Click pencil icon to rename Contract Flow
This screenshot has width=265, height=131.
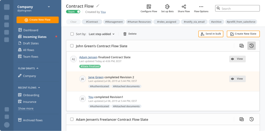point(98,6)
